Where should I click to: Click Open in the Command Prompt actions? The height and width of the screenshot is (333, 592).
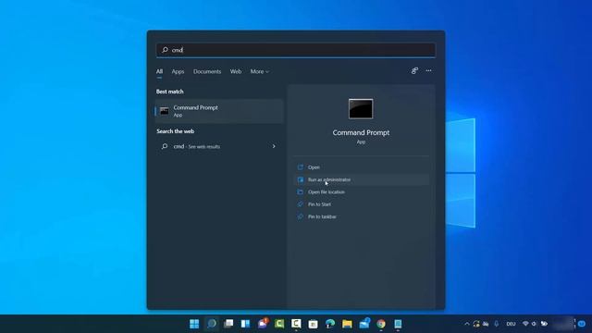coord(362,167)
